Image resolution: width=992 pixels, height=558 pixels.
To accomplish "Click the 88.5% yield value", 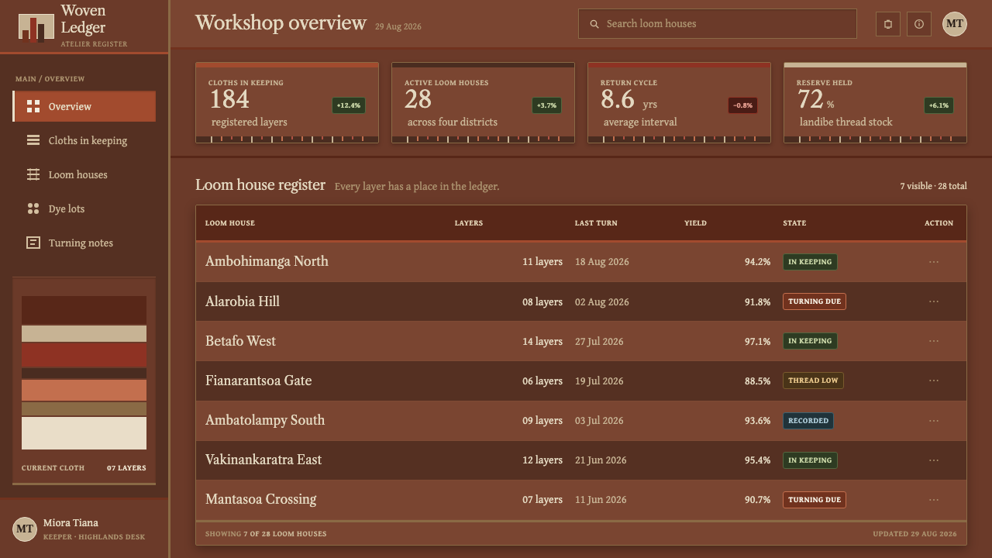I will pyautogui.click(x=757, y=381).
